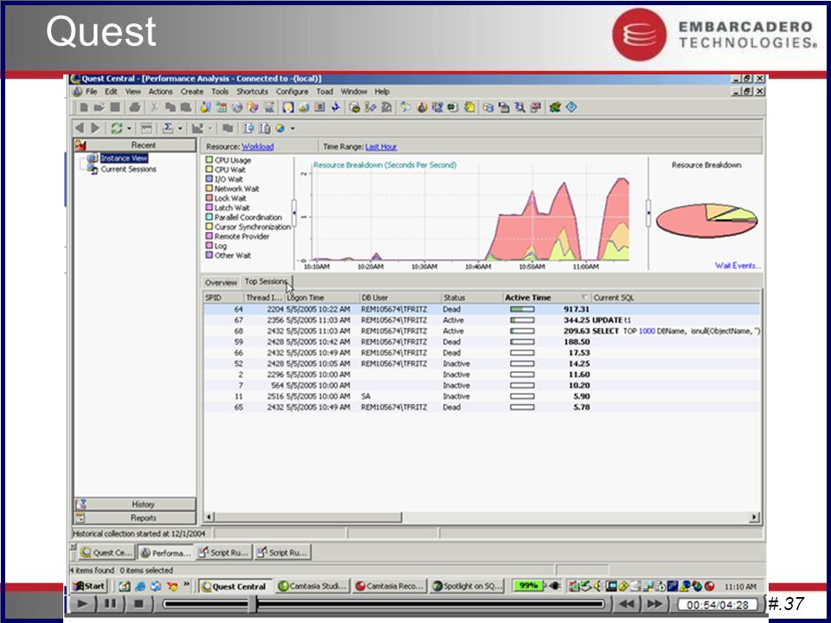Click the History panel button
831x623 pixels.
coord(135,504)
